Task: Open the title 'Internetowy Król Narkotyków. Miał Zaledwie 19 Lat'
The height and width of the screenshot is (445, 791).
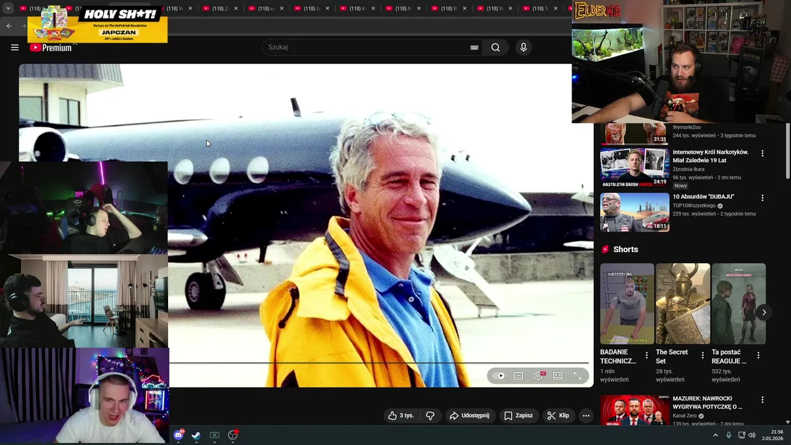Action: point(711,156)
